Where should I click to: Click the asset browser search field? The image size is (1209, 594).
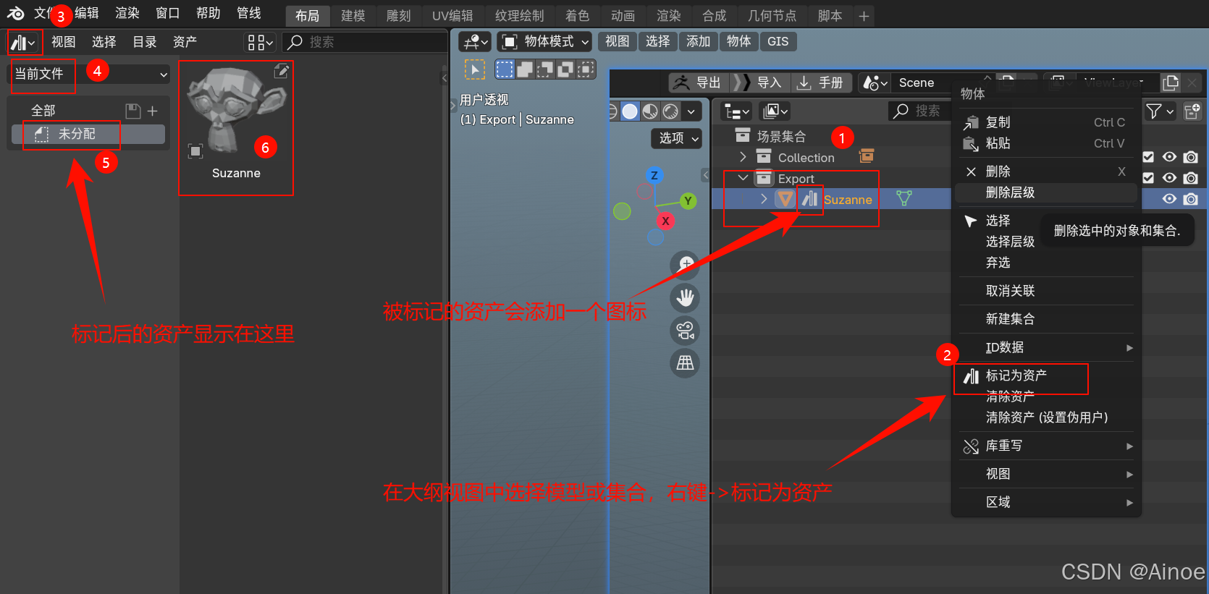[x=364, y=42]
